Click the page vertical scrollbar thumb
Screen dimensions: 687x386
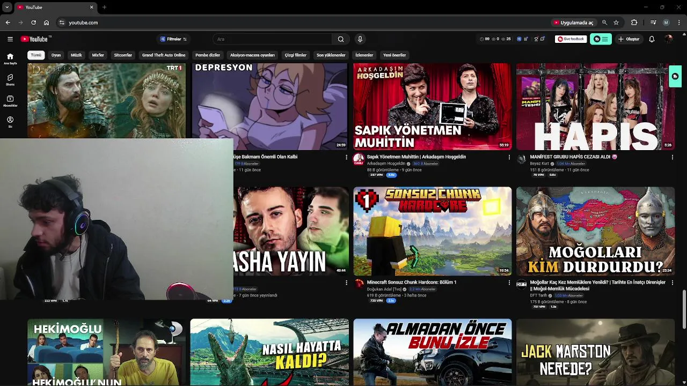(x=684, y=308)
